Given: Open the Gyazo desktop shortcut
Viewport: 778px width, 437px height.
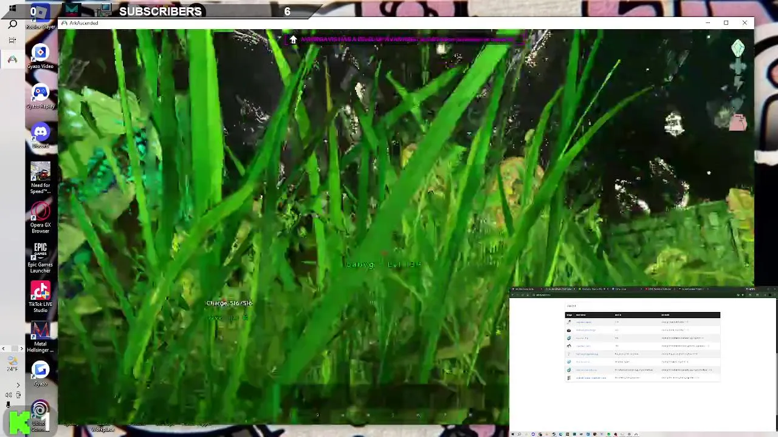Looking at the screenshot, I should [x=40, y=373].
